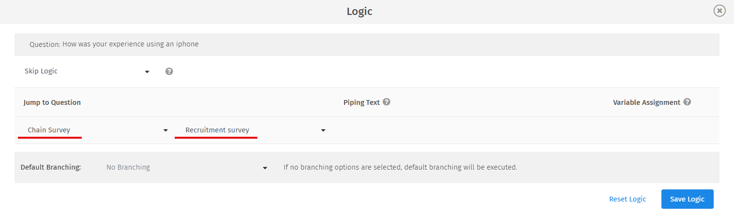Viewport: 734px width, 216px height.
Task: Expand the Chain Survey dropdown
Action: point(92,130)
